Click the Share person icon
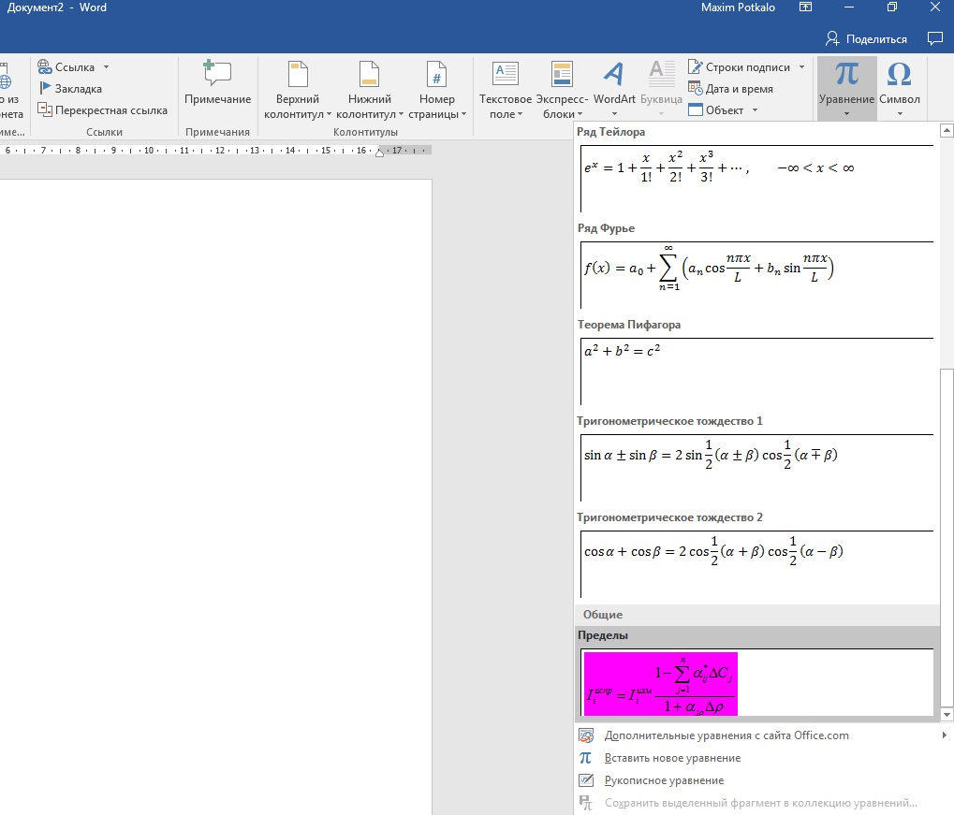Screen dimensions: 954x815 (831, 39)
